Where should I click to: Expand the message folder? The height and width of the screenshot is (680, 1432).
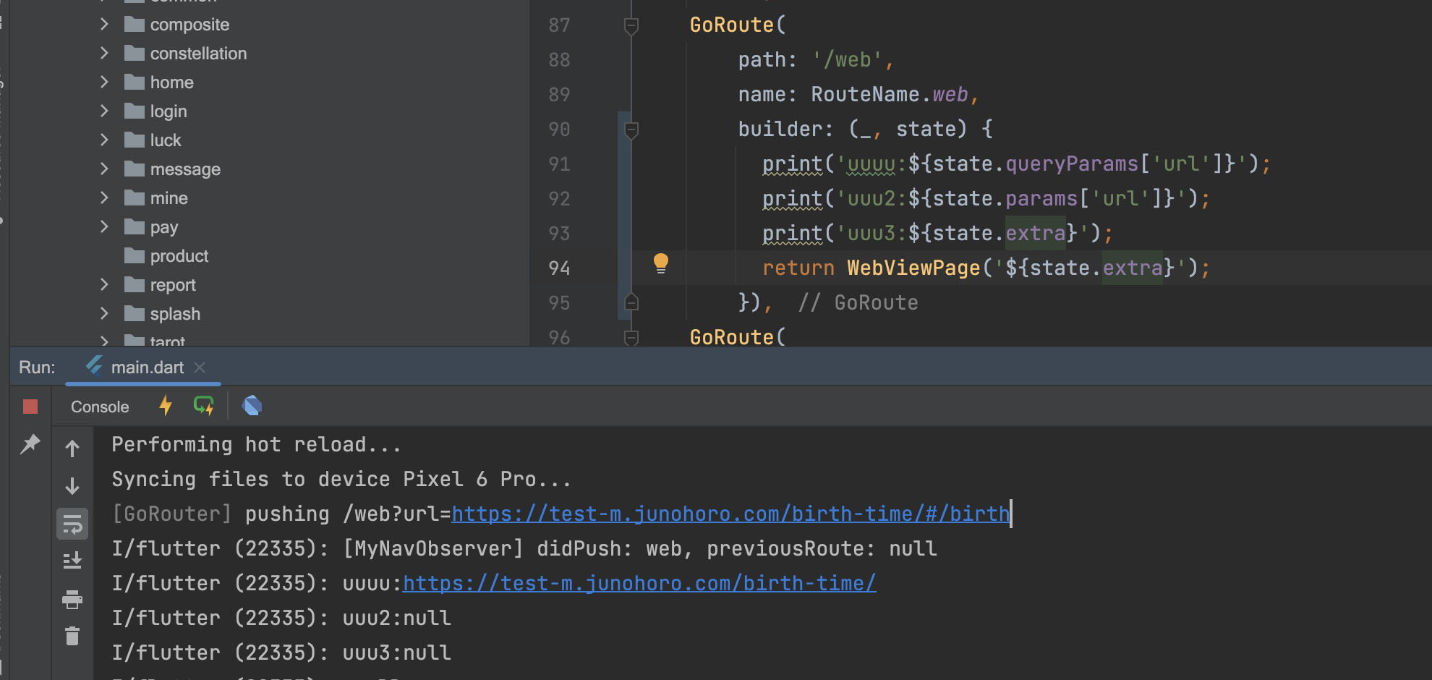[x=103, y=169]
